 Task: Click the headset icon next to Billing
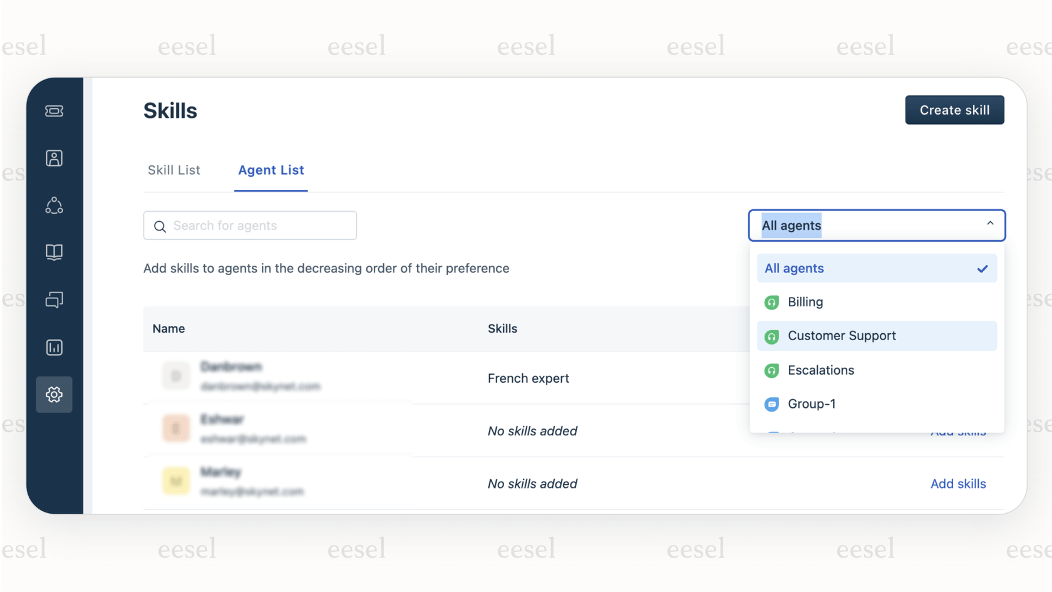[x=771, y=302]
